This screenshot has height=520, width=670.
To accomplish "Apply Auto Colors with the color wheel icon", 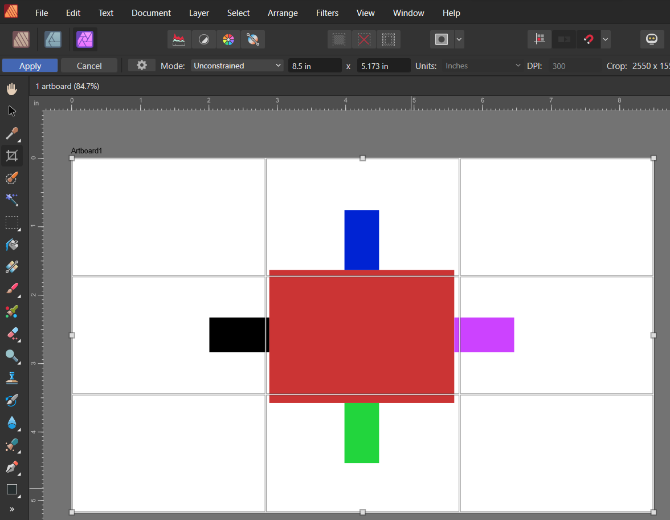I will pos(228,39).
